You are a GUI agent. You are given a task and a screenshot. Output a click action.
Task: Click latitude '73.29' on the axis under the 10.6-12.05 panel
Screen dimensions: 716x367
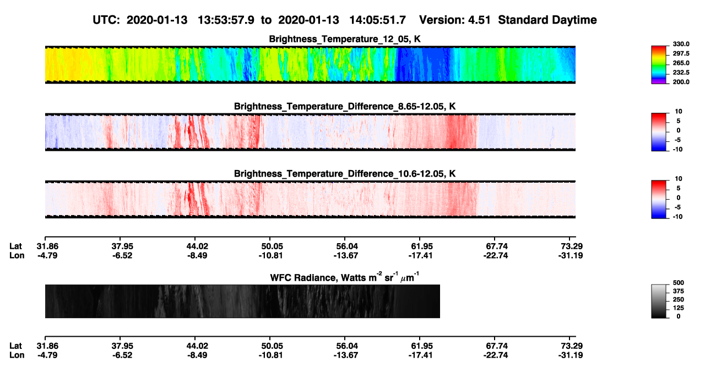[x=572, y=247]
